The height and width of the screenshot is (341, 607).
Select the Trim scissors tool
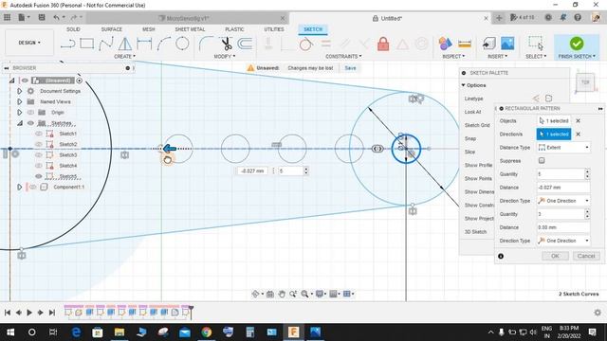(227, 44)
